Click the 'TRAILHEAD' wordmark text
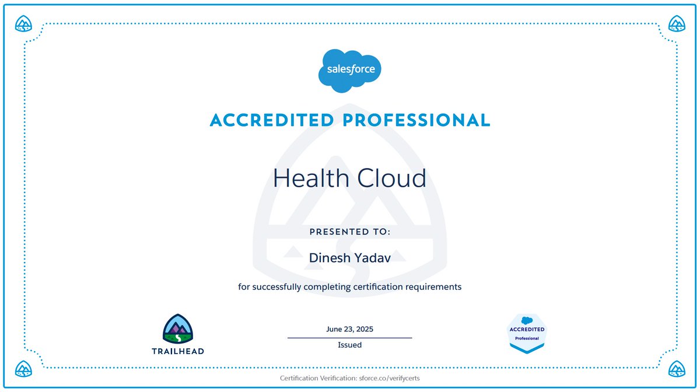The height and width of the screenshot is (392, 700). point(178,351)
